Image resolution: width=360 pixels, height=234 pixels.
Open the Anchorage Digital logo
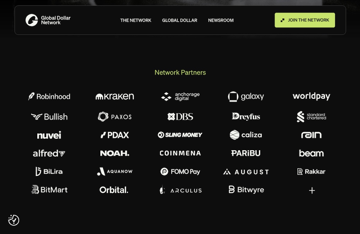click(x=180, y=96)
